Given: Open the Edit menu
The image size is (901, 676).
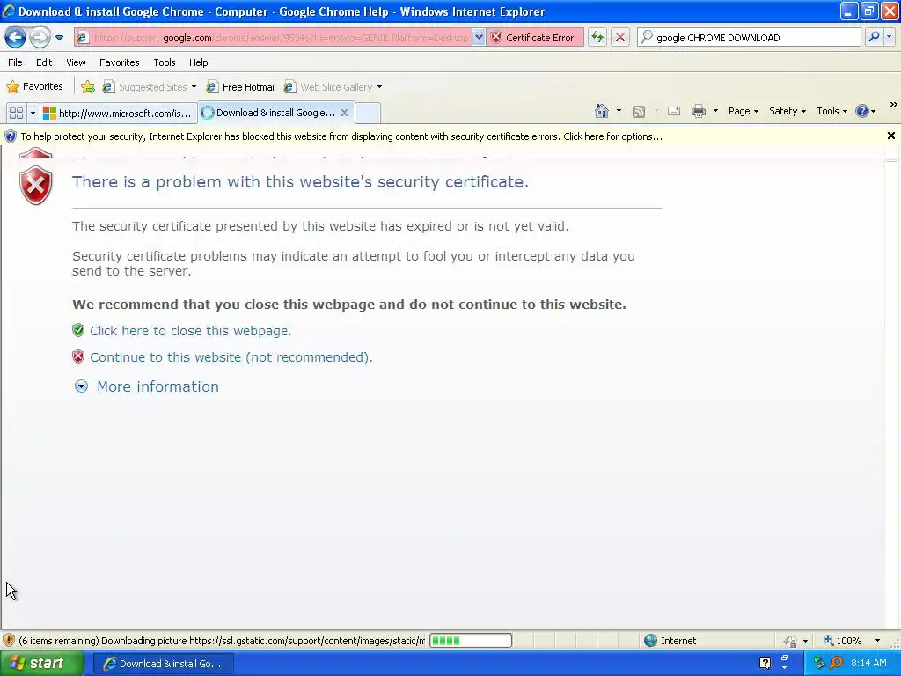Looking at the screenshot, I should click(44, 62).
